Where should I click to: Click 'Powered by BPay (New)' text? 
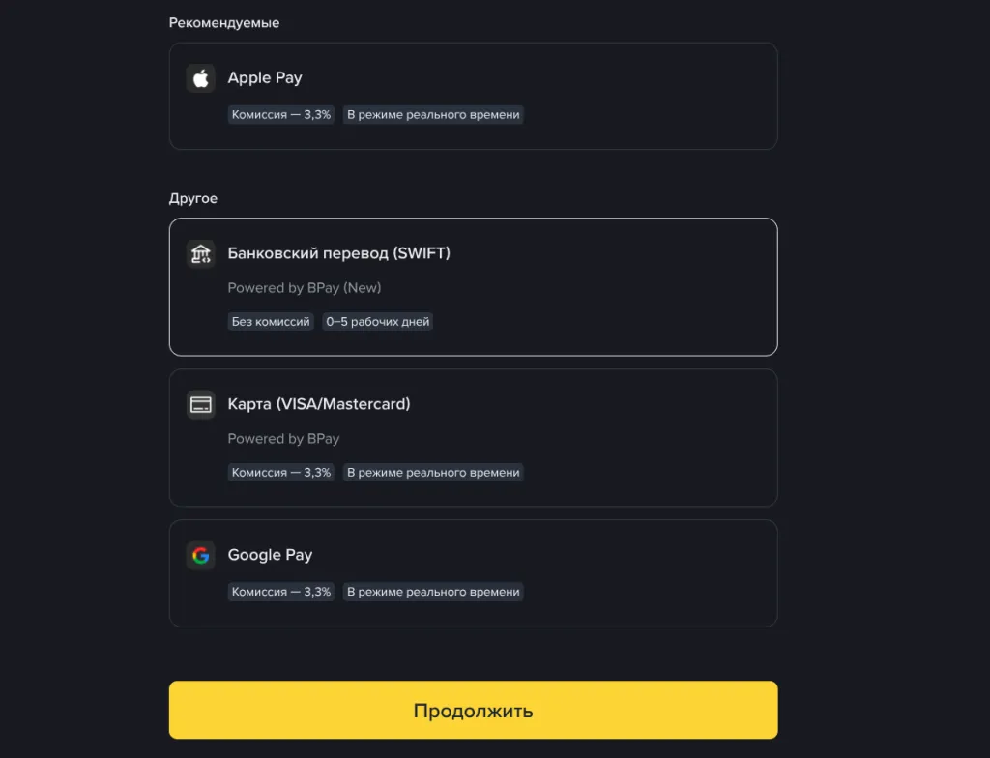click(305, 288)
